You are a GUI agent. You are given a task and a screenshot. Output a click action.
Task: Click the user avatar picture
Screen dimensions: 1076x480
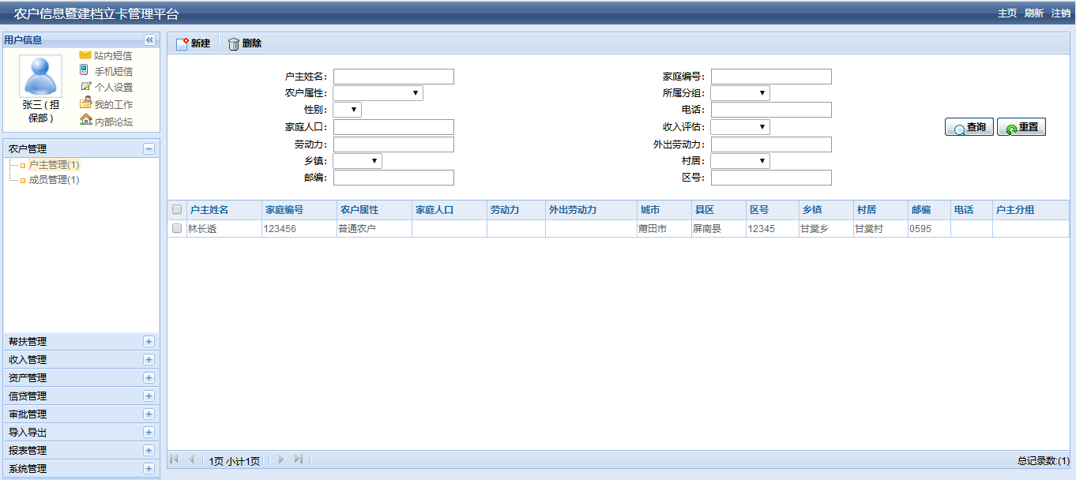coord(40,77)
